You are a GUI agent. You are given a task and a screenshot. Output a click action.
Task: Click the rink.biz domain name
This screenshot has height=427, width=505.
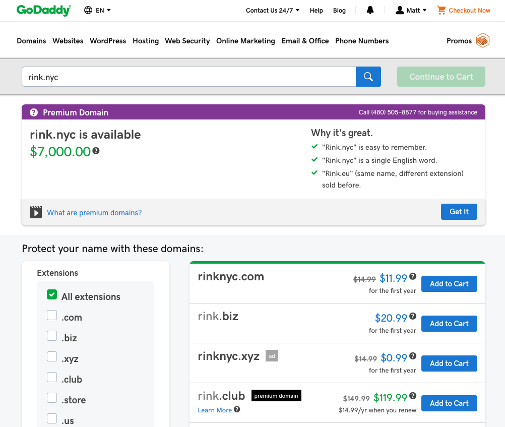tap(218, 317)
